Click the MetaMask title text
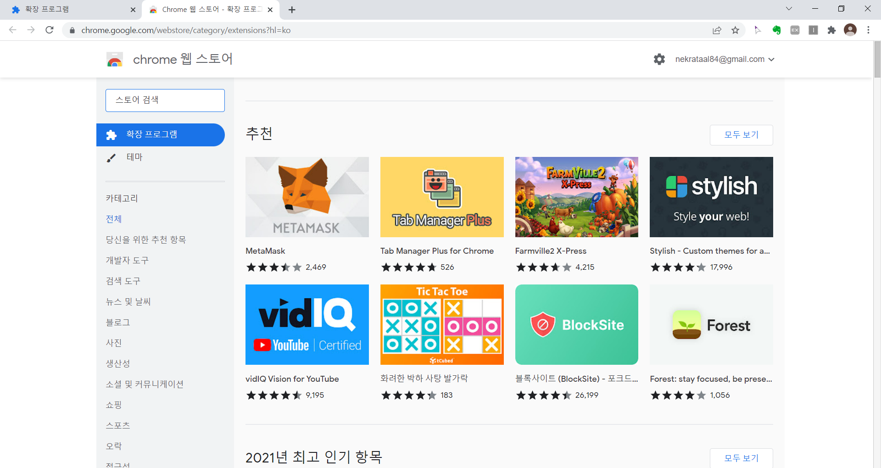The height and width of the screenshot is (468, 881). tap(265, 251)
